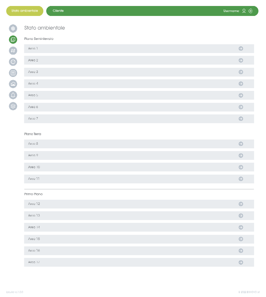This screenshot has height=297, width=266.
Task: Click the Username label
Action: coord(231,11)
